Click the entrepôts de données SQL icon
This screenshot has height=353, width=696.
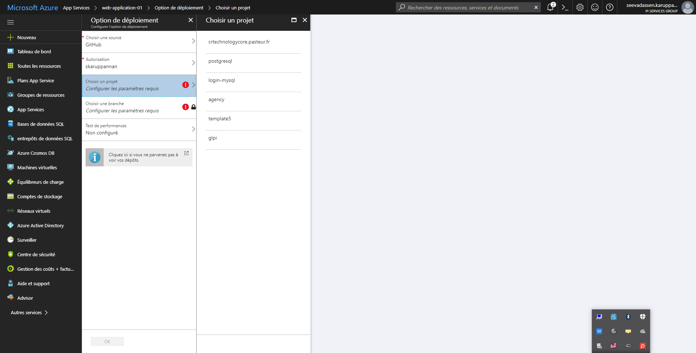(11, 138)
